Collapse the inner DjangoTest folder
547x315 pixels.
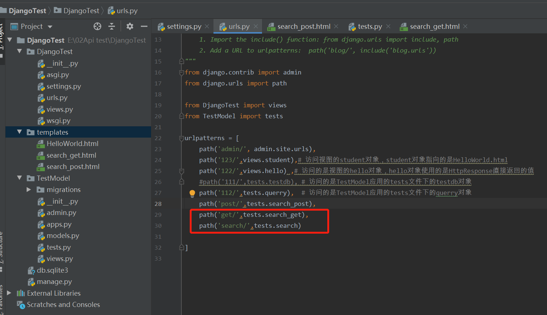point(20,51)
